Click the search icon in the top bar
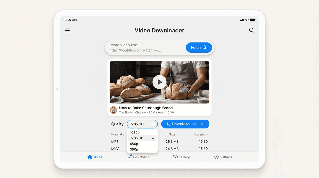 tap(251, 30)
